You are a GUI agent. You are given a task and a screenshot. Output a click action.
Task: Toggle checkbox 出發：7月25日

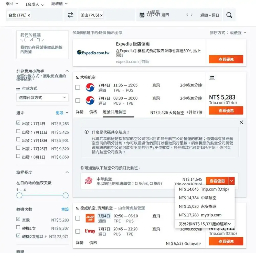pyautogui.click(x=18, y=148)
